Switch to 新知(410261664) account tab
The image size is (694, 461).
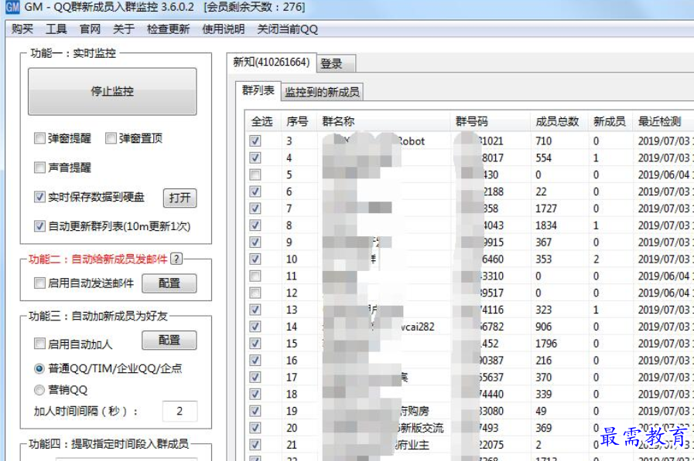click(272, 63)
